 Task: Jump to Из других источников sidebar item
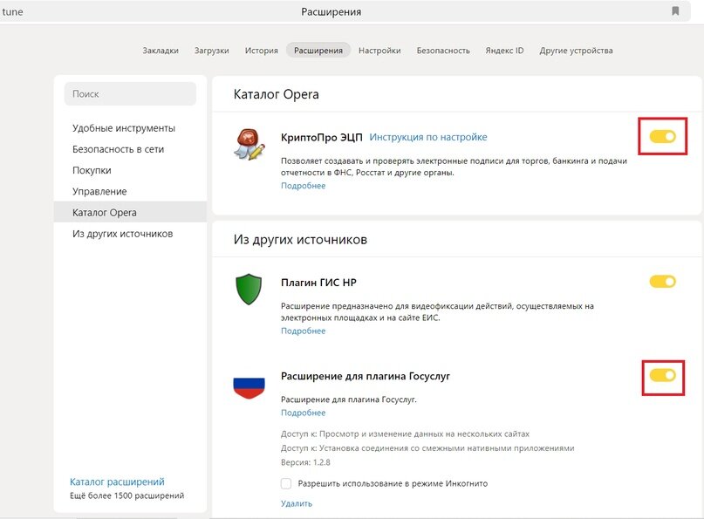pyautogui.click(x=123, y=234)
